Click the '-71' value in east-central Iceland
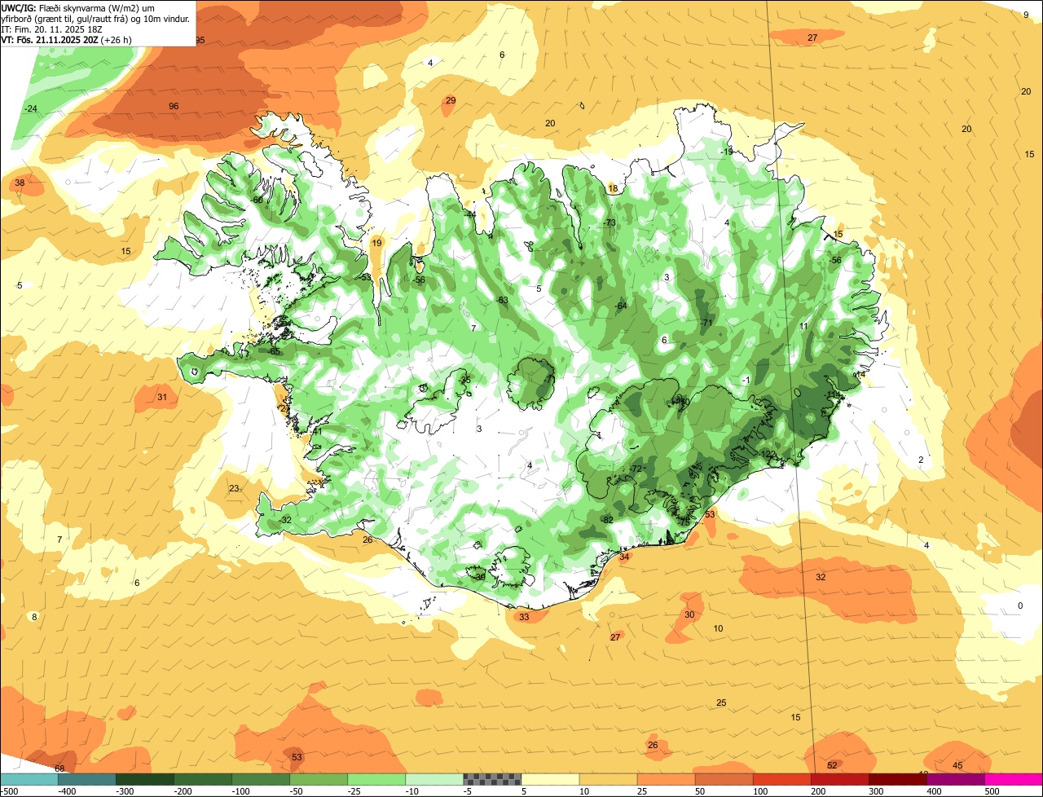Screen dimensions: 1043x797 (706, 323)
